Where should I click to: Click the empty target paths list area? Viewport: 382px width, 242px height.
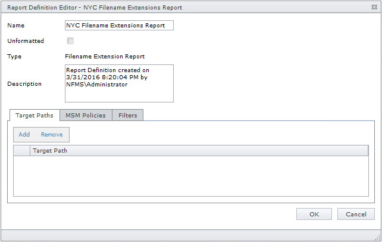(190, 176)
